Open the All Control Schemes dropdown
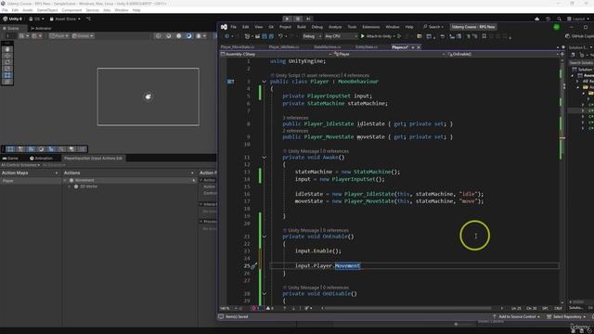Image resolution: width=594 pixels, height=334 pixels. tap(20, 165)
